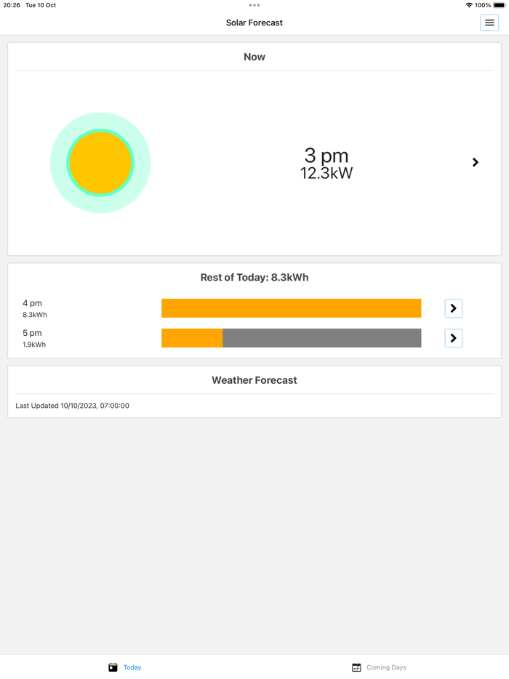Image resolution: width=509 pixels, height=679 pixels.
Task: Click the sun graphic in the Now card
Action: point(100,162)
